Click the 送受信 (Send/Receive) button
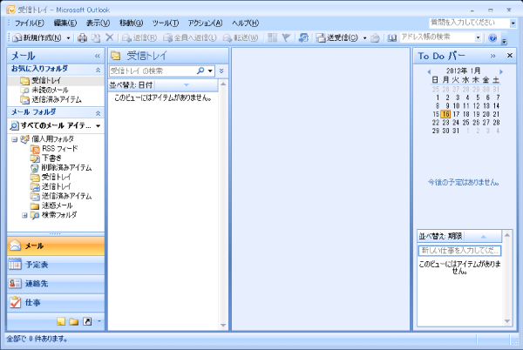 point(336,38)
